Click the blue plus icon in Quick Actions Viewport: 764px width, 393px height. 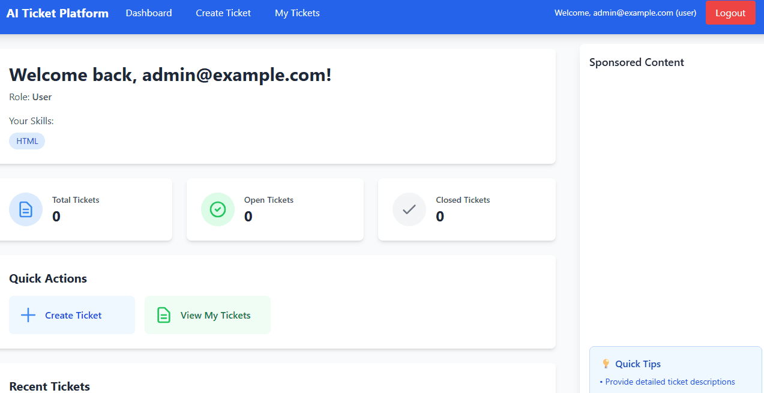pyautogui.click(x=28, y=315)
